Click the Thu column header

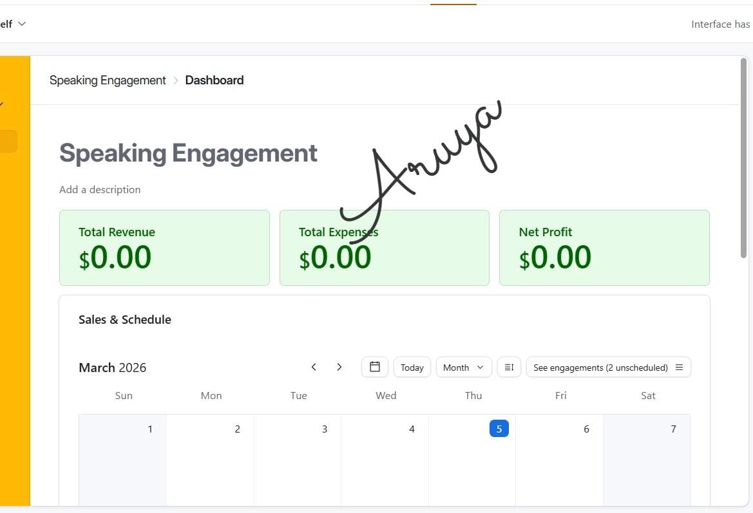click(x=473, y=395)
